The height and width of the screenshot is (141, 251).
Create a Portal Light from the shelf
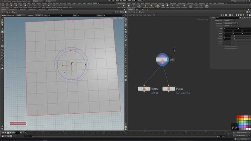click(178, 6)
